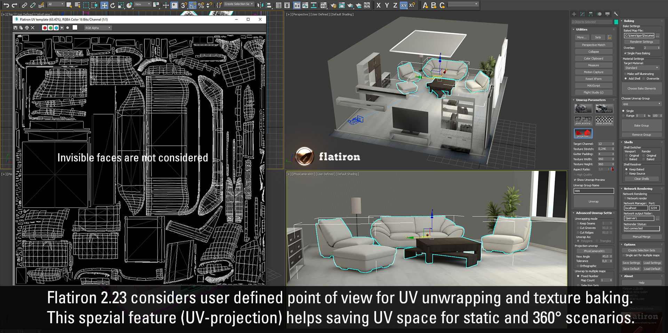This screenshot has height=333, width=668.
Task: Click the X axis constraint
Action: [x=379, y=5]
